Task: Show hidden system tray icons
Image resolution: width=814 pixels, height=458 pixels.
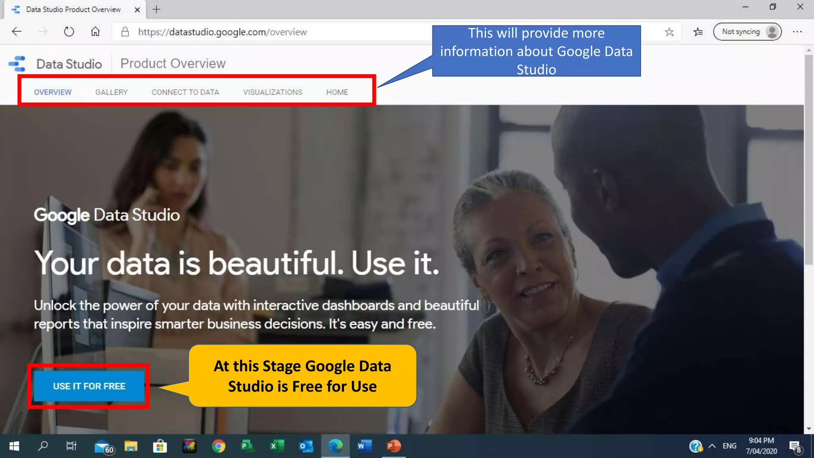Action: (x=712, y=446)
